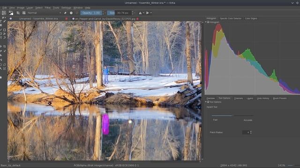300x168 pixels.
Task: Open the Help menu
Action: coord(88,8)
